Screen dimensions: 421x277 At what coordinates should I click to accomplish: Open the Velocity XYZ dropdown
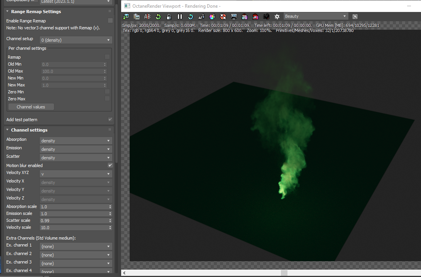click(x=76, y=174)
